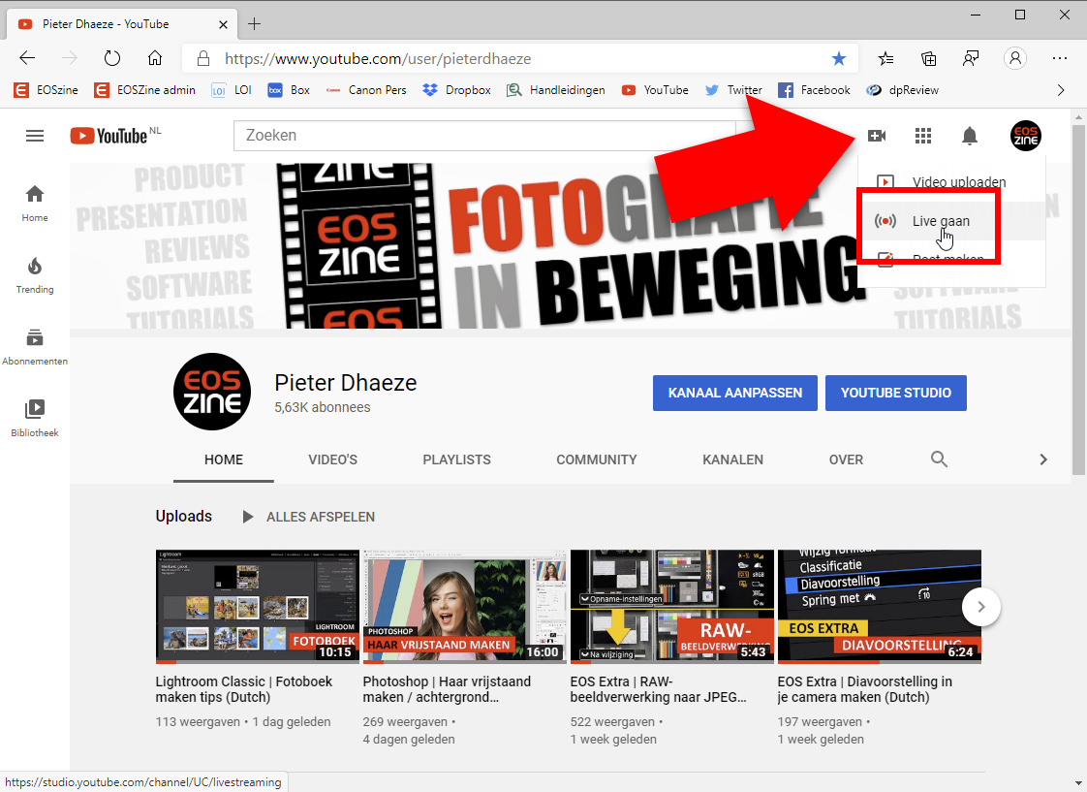Open the Lightroom Fotoboek video thumbnail

(257, 606)
